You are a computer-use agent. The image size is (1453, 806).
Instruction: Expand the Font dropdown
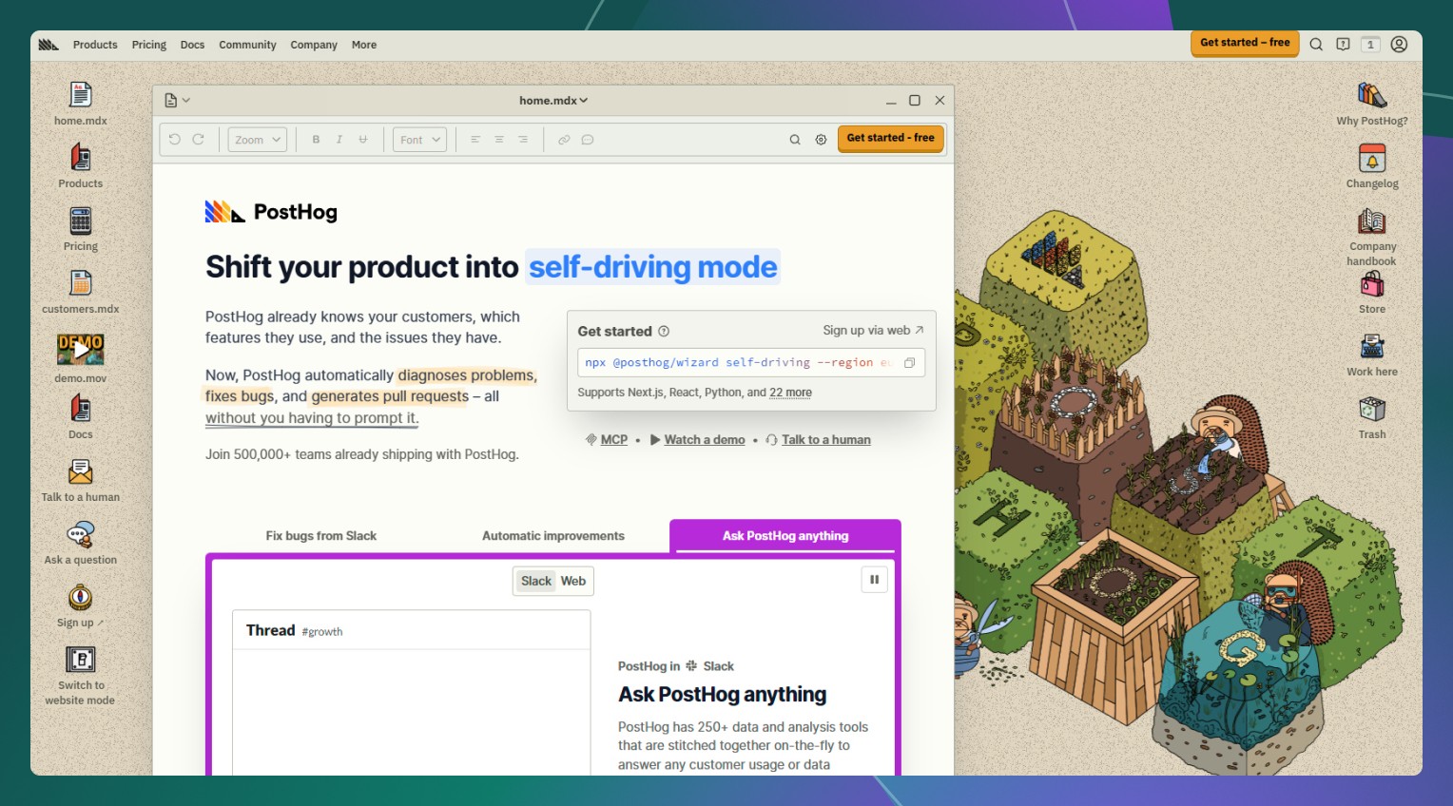click(420, 140)
